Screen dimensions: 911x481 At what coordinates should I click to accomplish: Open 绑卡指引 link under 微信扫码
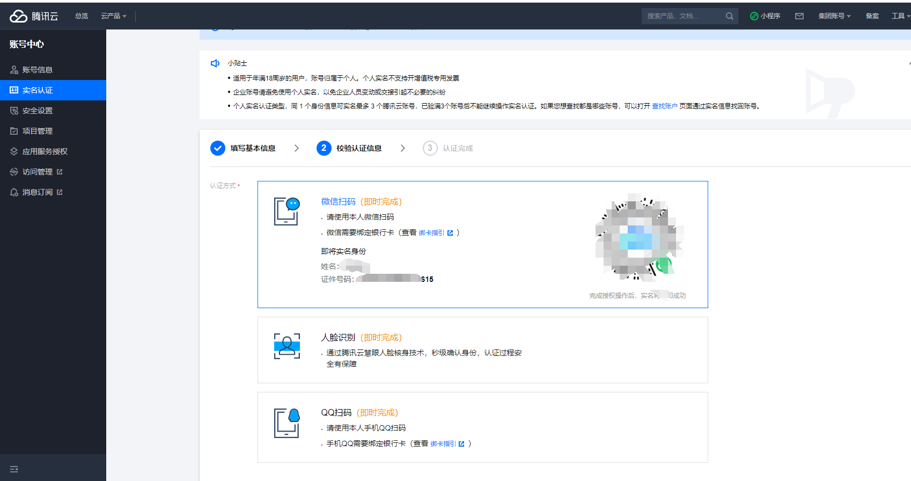[431, 233]
